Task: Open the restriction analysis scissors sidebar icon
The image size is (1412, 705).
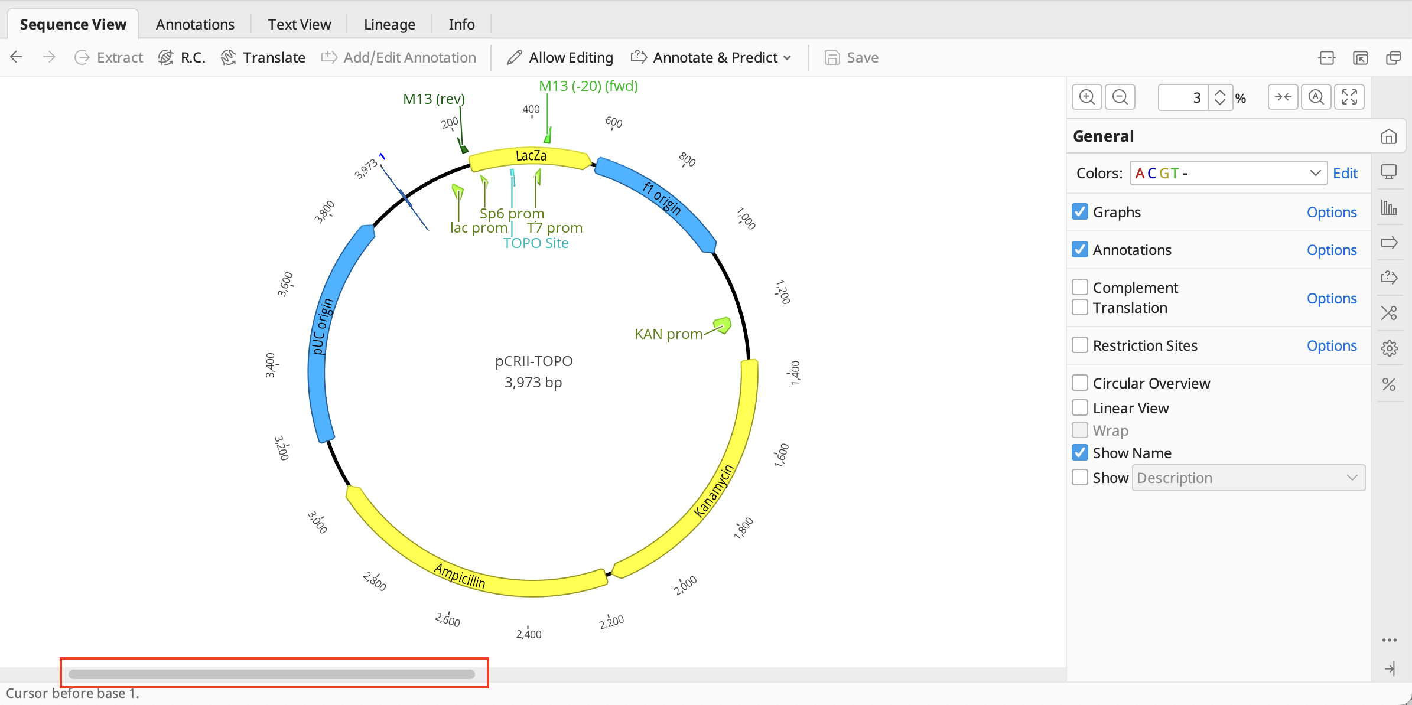Action: point(1389,313)
